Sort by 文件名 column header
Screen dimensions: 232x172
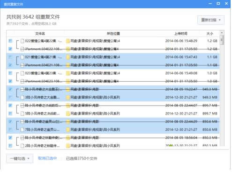(40, 34)
